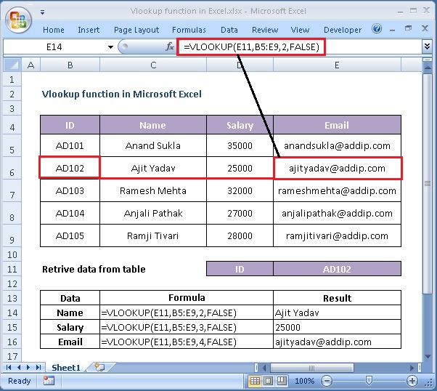
Task: Select row 14 header
Action: tap(12, 313)
